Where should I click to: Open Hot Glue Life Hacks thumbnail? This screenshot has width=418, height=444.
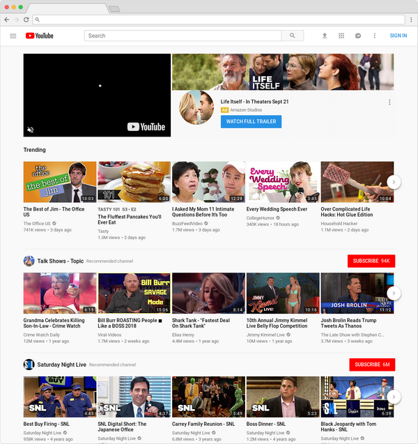coord(357,182)
